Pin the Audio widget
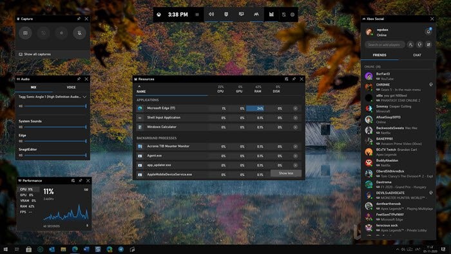 point(79,79)
